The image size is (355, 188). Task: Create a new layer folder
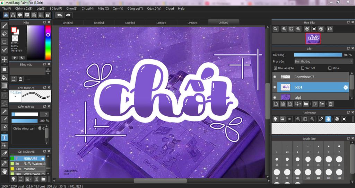(306, 104)
